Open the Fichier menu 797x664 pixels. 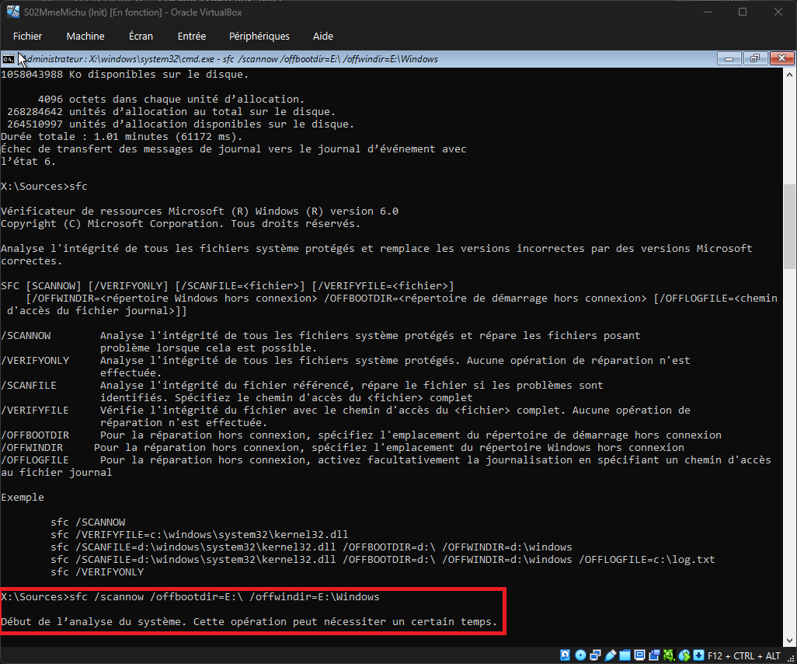pyautogui.click(x=27, y=36)
